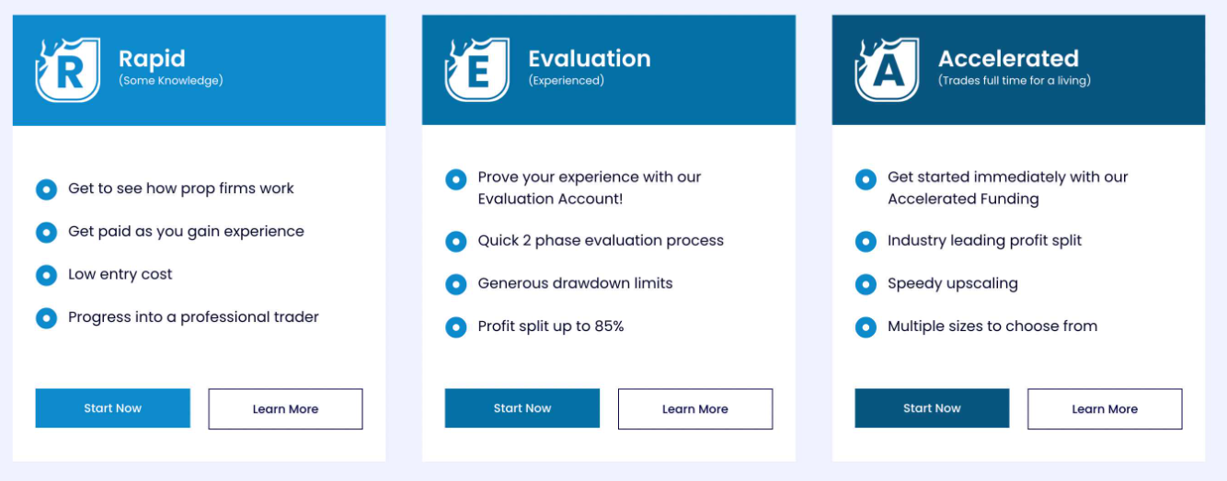Click bullet icon beside 'Get paid as you gain experience'
This screenshot has height=481, width=1227.
pyautogui.click(x=46, y=232)
